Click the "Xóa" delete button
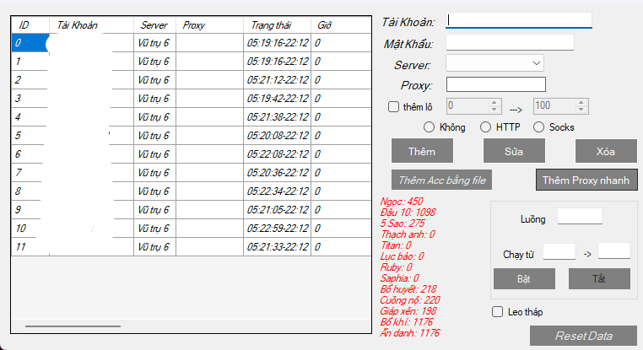The width and height of the screenshot is (643, 350). (605, 150)
